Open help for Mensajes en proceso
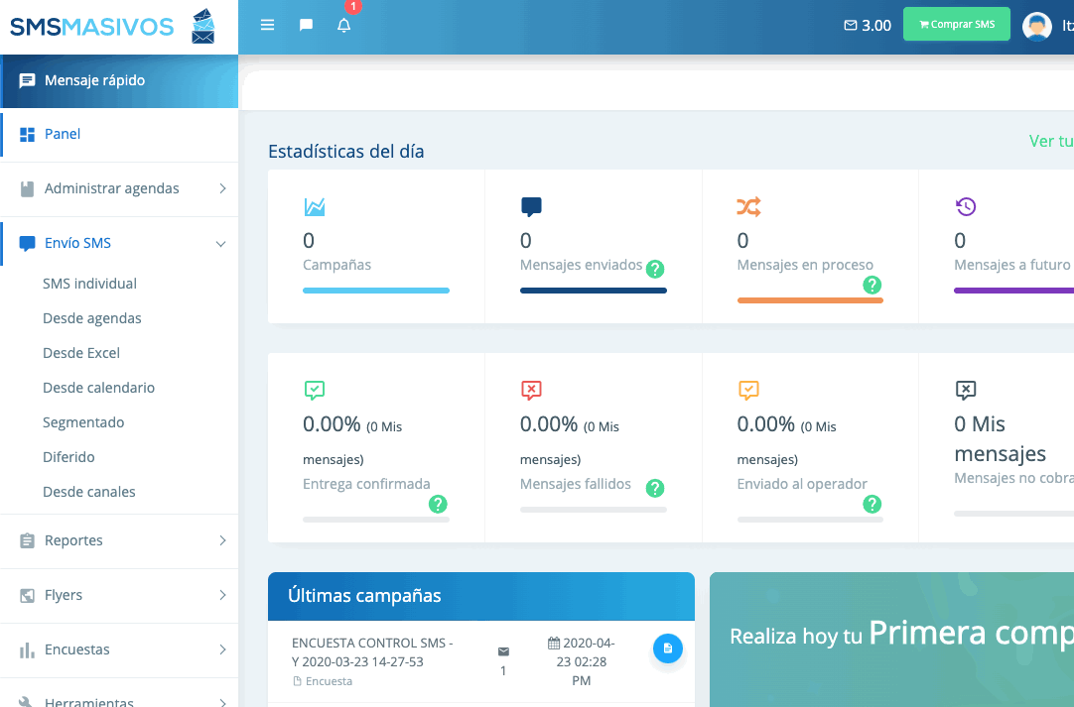 pos(872,285)
